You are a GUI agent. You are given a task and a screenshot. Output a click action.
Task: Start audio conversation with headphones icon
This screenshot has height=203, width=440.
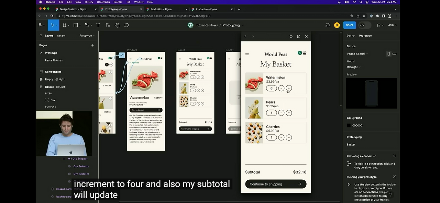(328, 25)
